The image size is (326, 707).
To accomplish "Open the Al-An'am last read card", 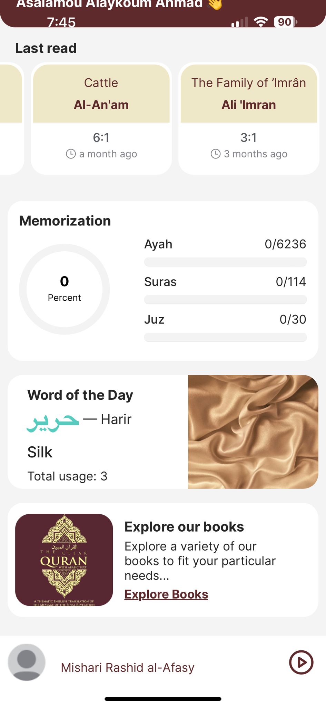I will point(101,119).
